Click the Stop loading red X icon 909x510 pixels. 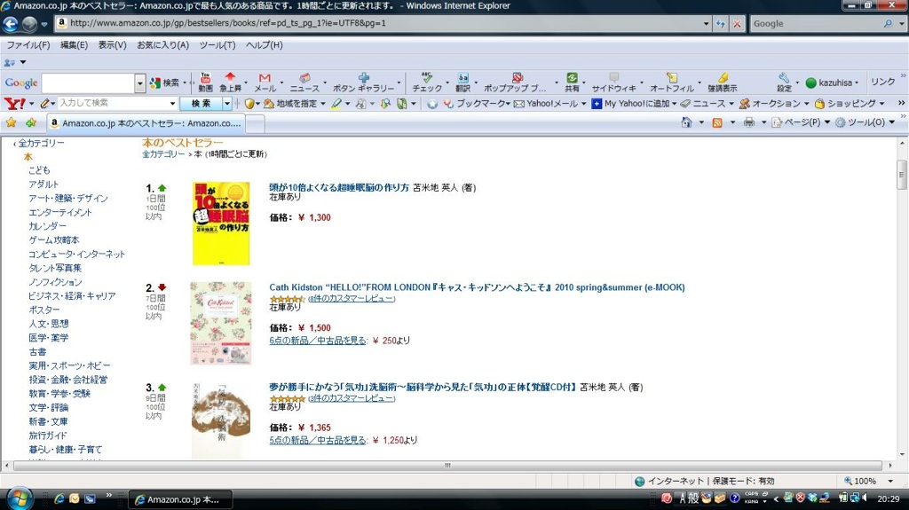coord(737,24)
